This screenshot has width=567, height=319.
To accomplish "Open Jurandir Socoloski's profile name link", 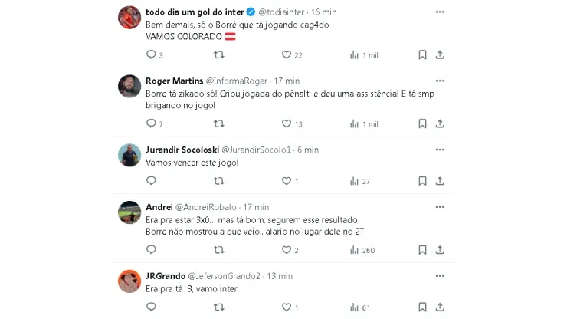I will (x=182, y=150).
